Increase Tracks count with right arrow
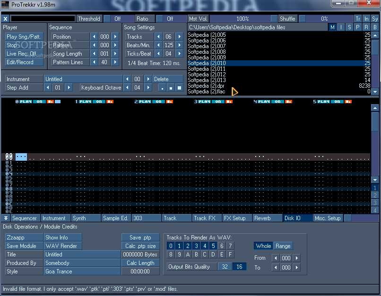The height and width of the screenshot is (296, 381). [179, 37]
